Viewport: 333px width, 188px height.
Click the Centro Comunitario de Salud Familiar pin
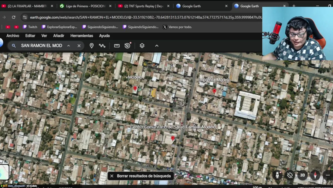pyautogui.click(x=172, y=138)
